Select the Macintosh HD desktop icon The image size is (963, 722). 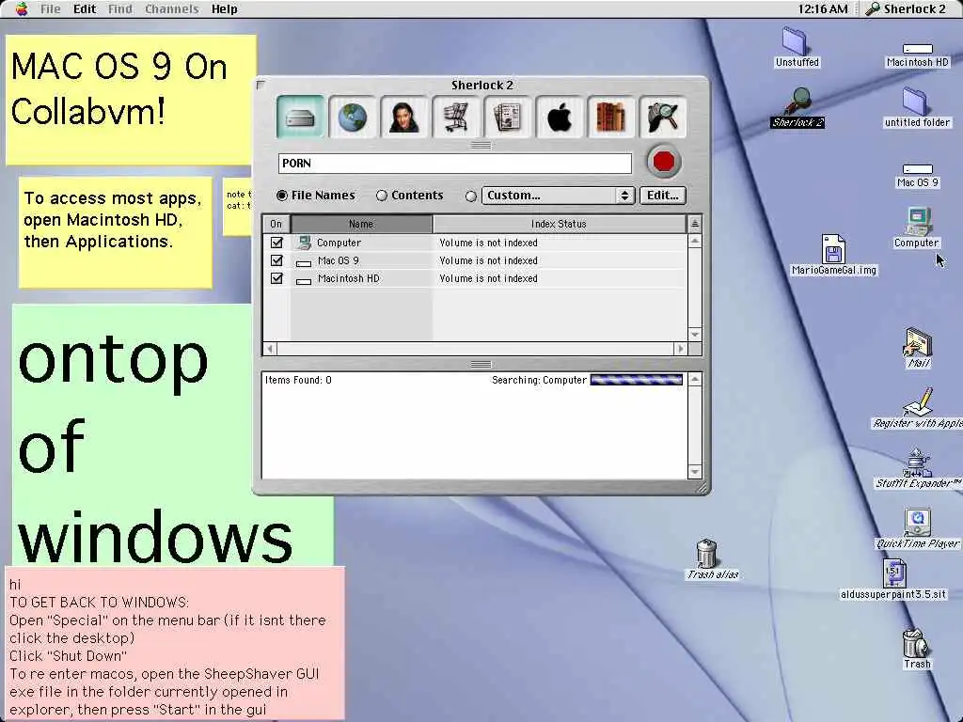[x=918, y=55]
